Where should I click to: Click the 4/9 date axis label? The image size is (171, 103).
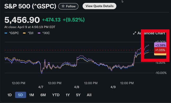coord(113,87)
